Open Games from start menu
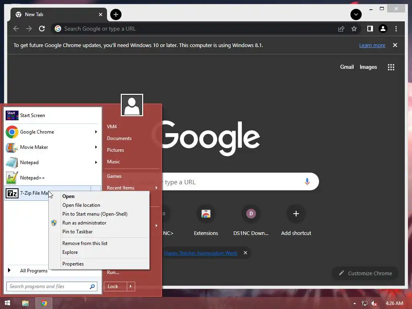The width and height of the screenshot is (412, 309). 114,176
